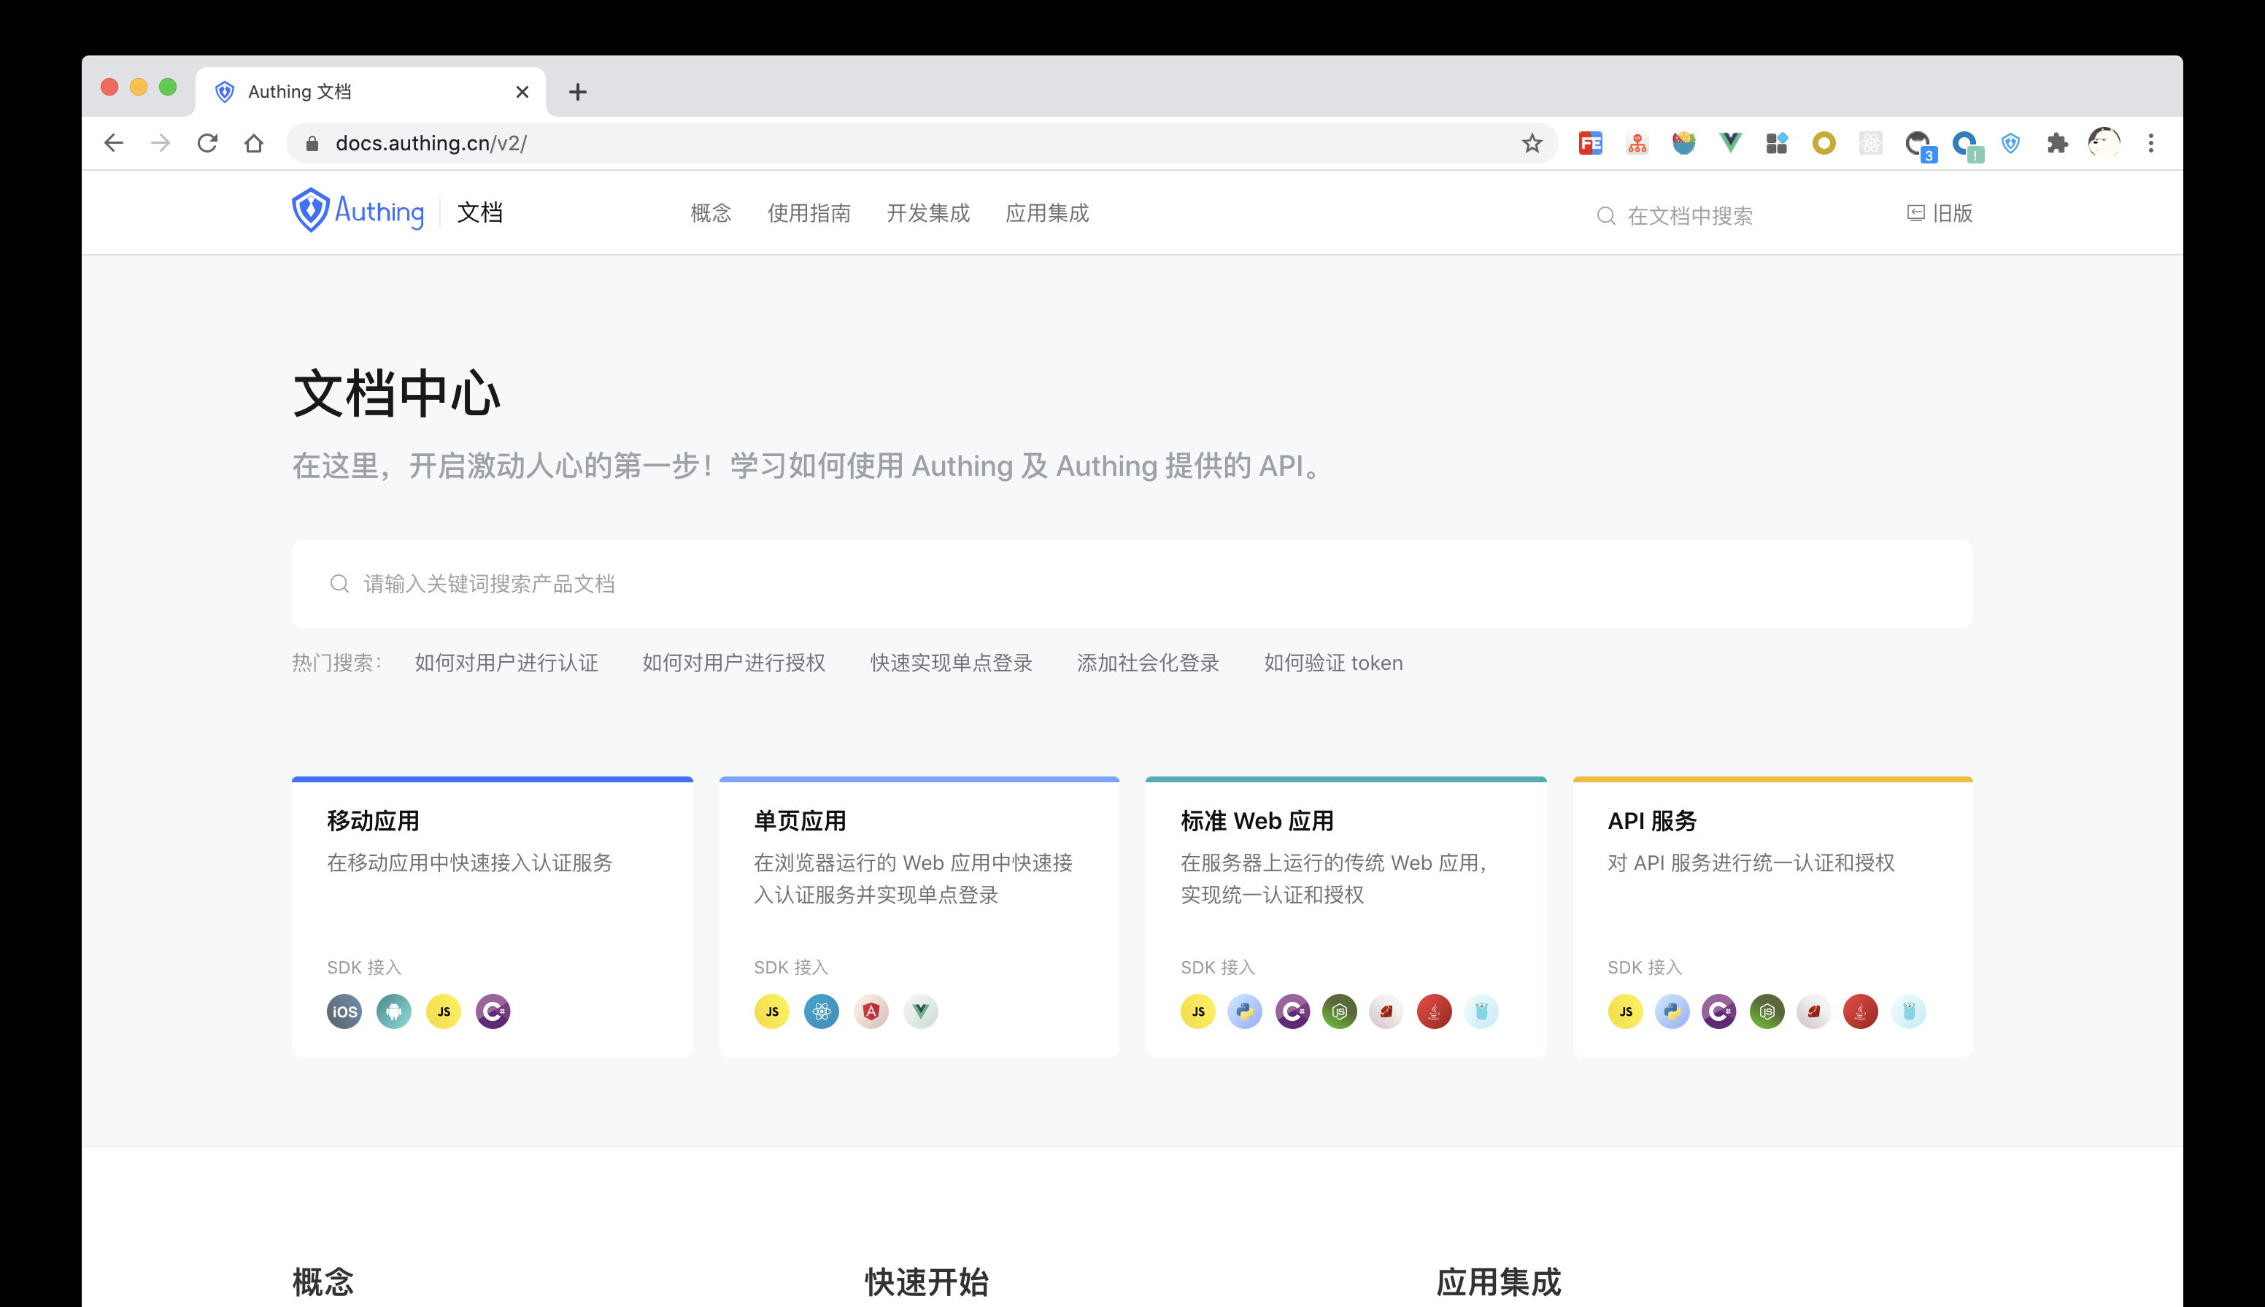Open the 标准 Web 应用 card title
The height and width of the screenshot is (1307, 2265).
1257,820
